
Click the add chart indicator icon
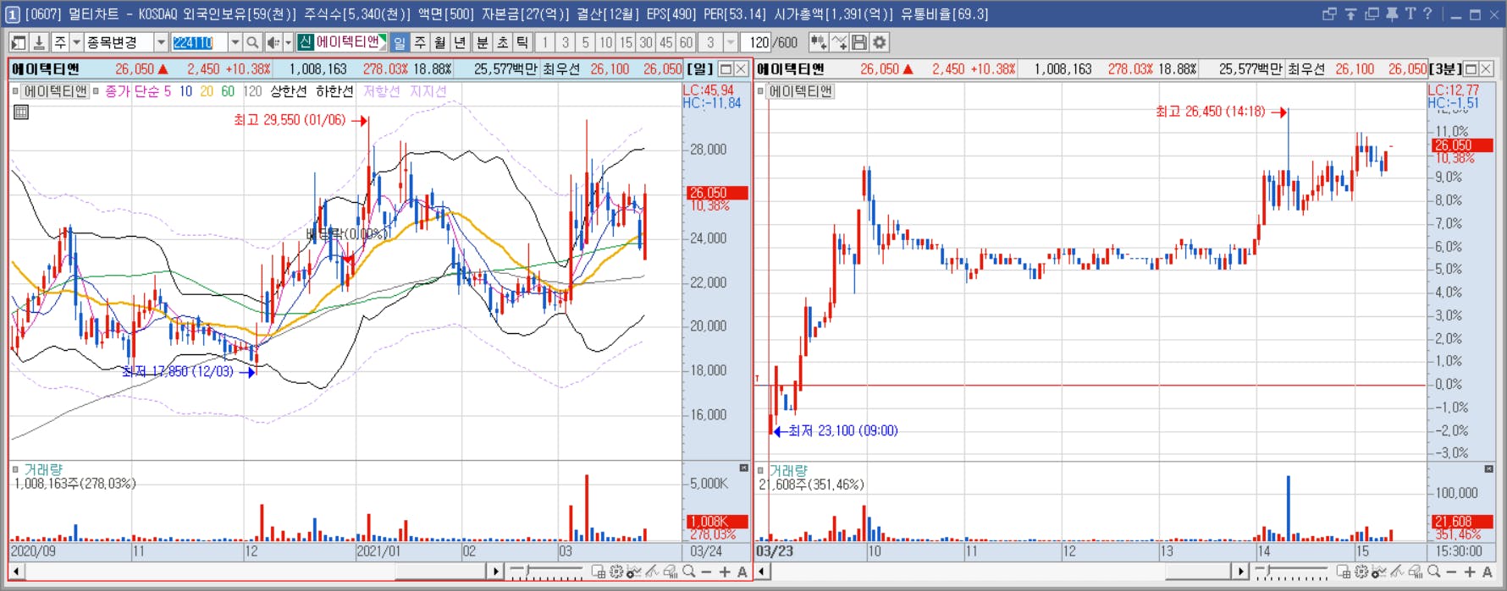point(818,42)
